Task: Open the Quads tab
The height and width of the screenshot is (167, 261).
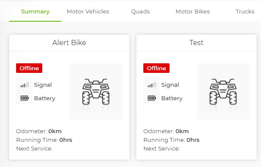Action: (x=140, y=11)
